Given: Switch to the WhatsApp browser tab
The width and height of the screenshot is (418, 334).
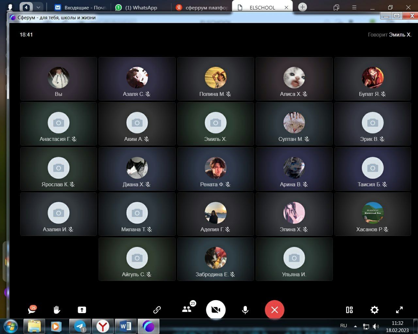Looking at the screenshot, I should tap(141, 8).
